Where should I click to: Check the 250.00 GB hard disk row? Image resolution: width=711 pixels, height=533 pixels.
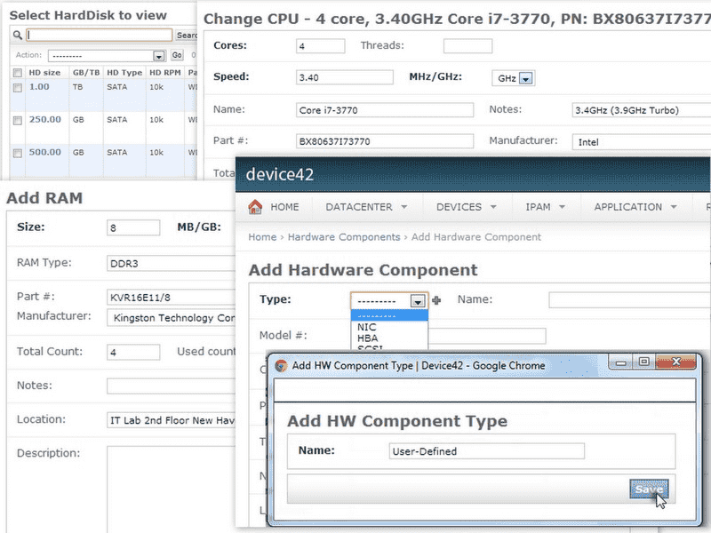(18, 120)
